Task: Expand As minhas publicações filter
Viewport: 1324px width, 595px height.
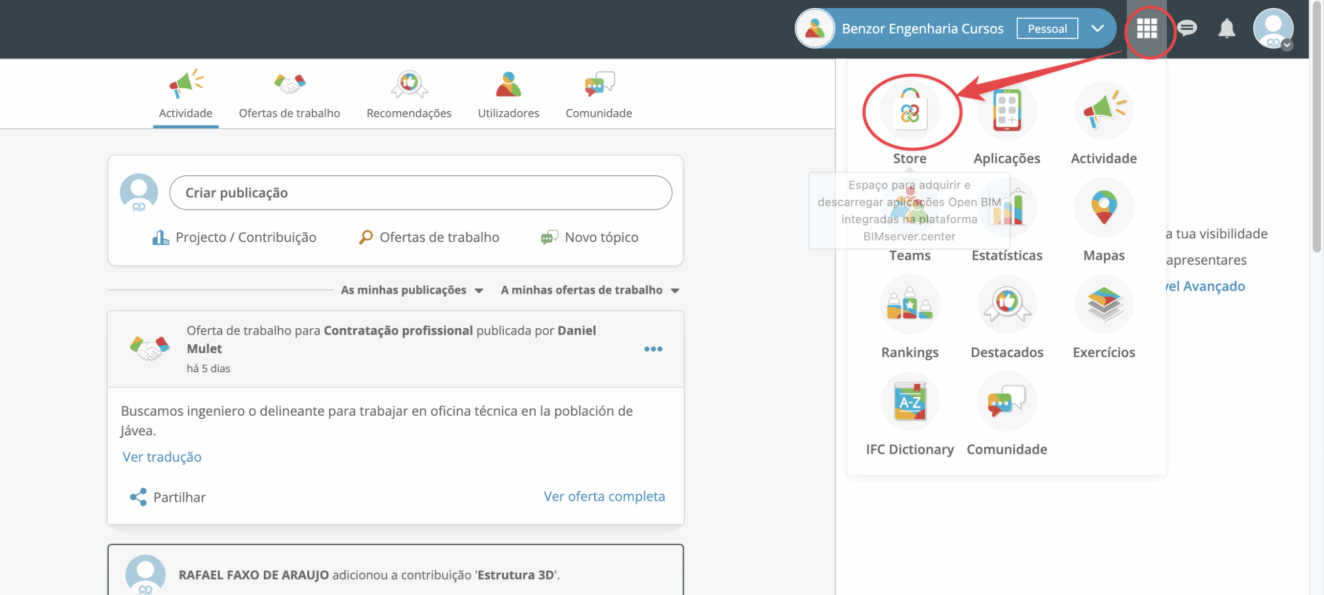Action: (412, 290)
